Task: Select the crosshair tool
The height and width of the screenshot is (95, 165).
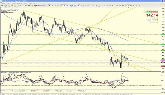Action: 82,6
